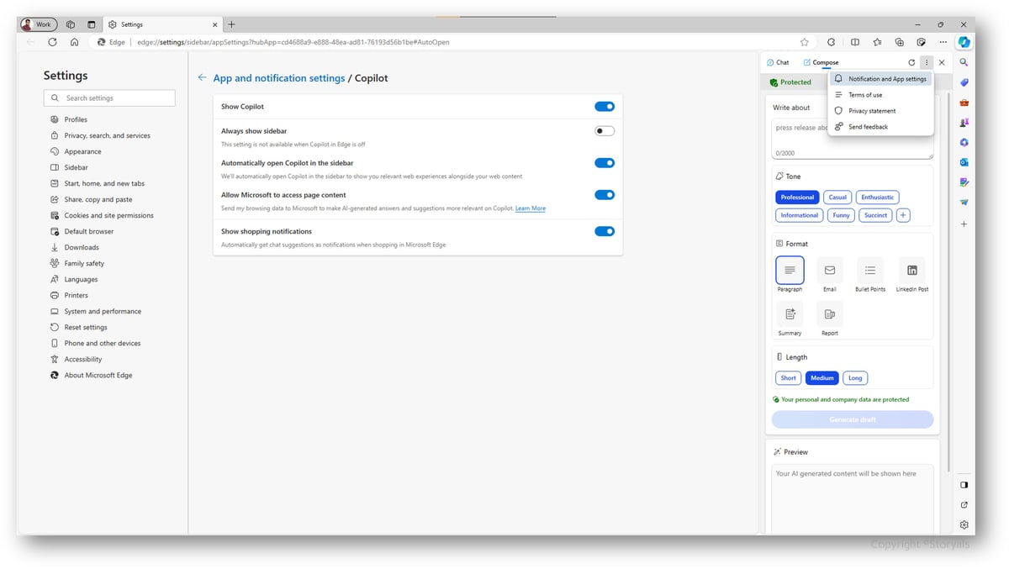The height and width of the screenshot is (569, 1009).
Task: Choose the Succinct tone
Action: tap(875, 215)
